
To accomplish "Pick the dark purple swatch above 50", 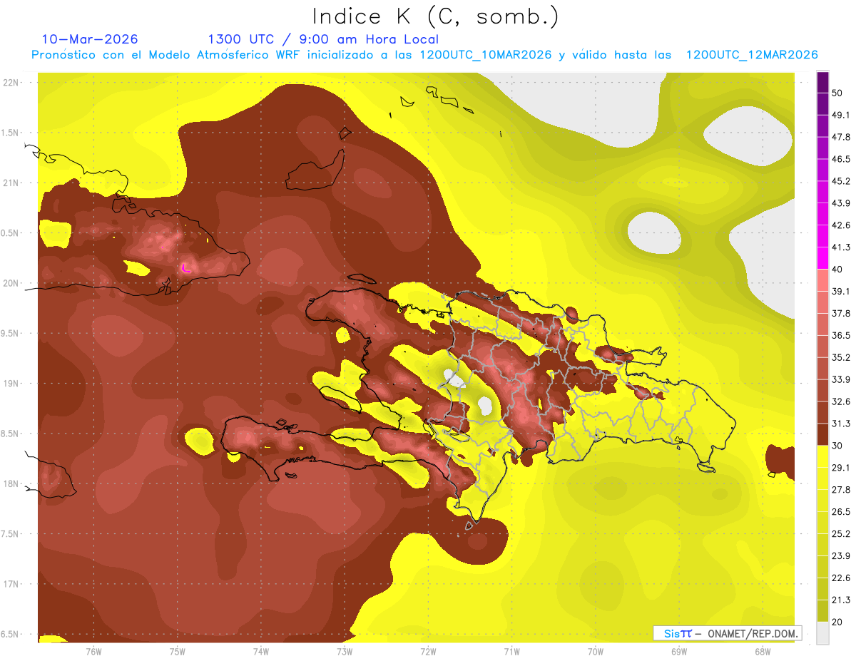I will pyautogui.click(x=822, y=83).
